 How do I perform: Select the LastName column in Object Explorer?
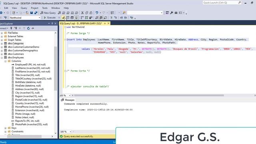(x=32, y=68)
